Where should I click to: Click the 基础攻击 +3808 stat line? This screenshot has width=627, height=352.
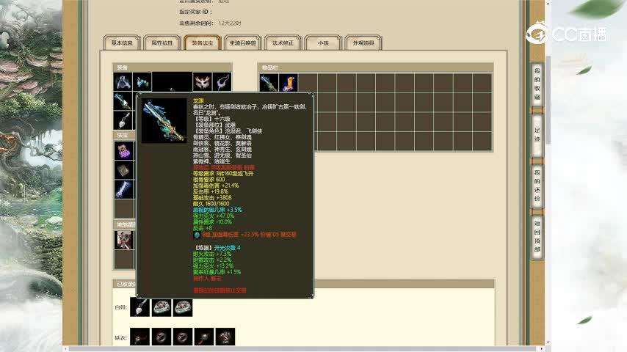[x=212, y=198]
